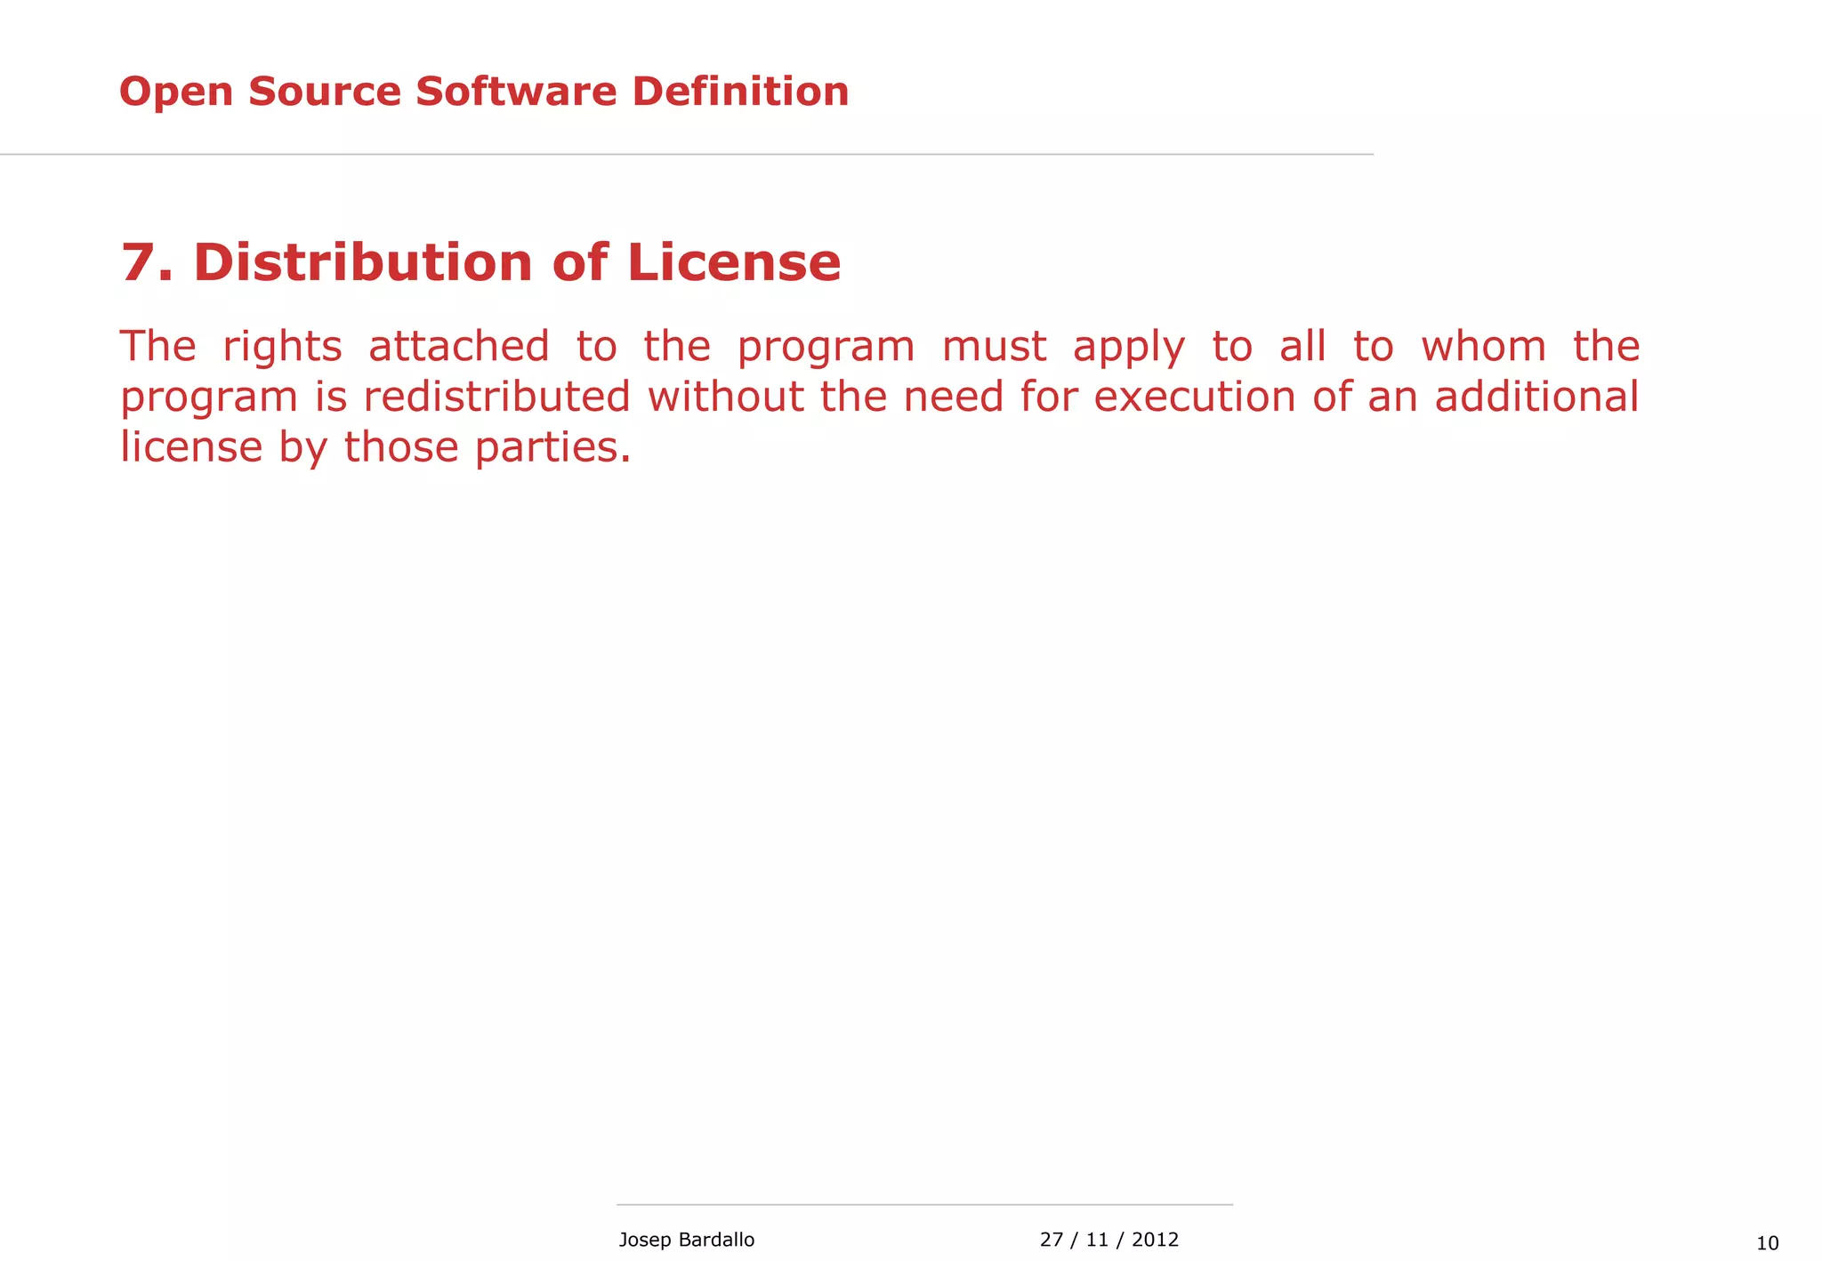Select the footer date '27 / 11 / 2012'
This screenshot has width=1822, height=1261.
tap(1109, 1240)
